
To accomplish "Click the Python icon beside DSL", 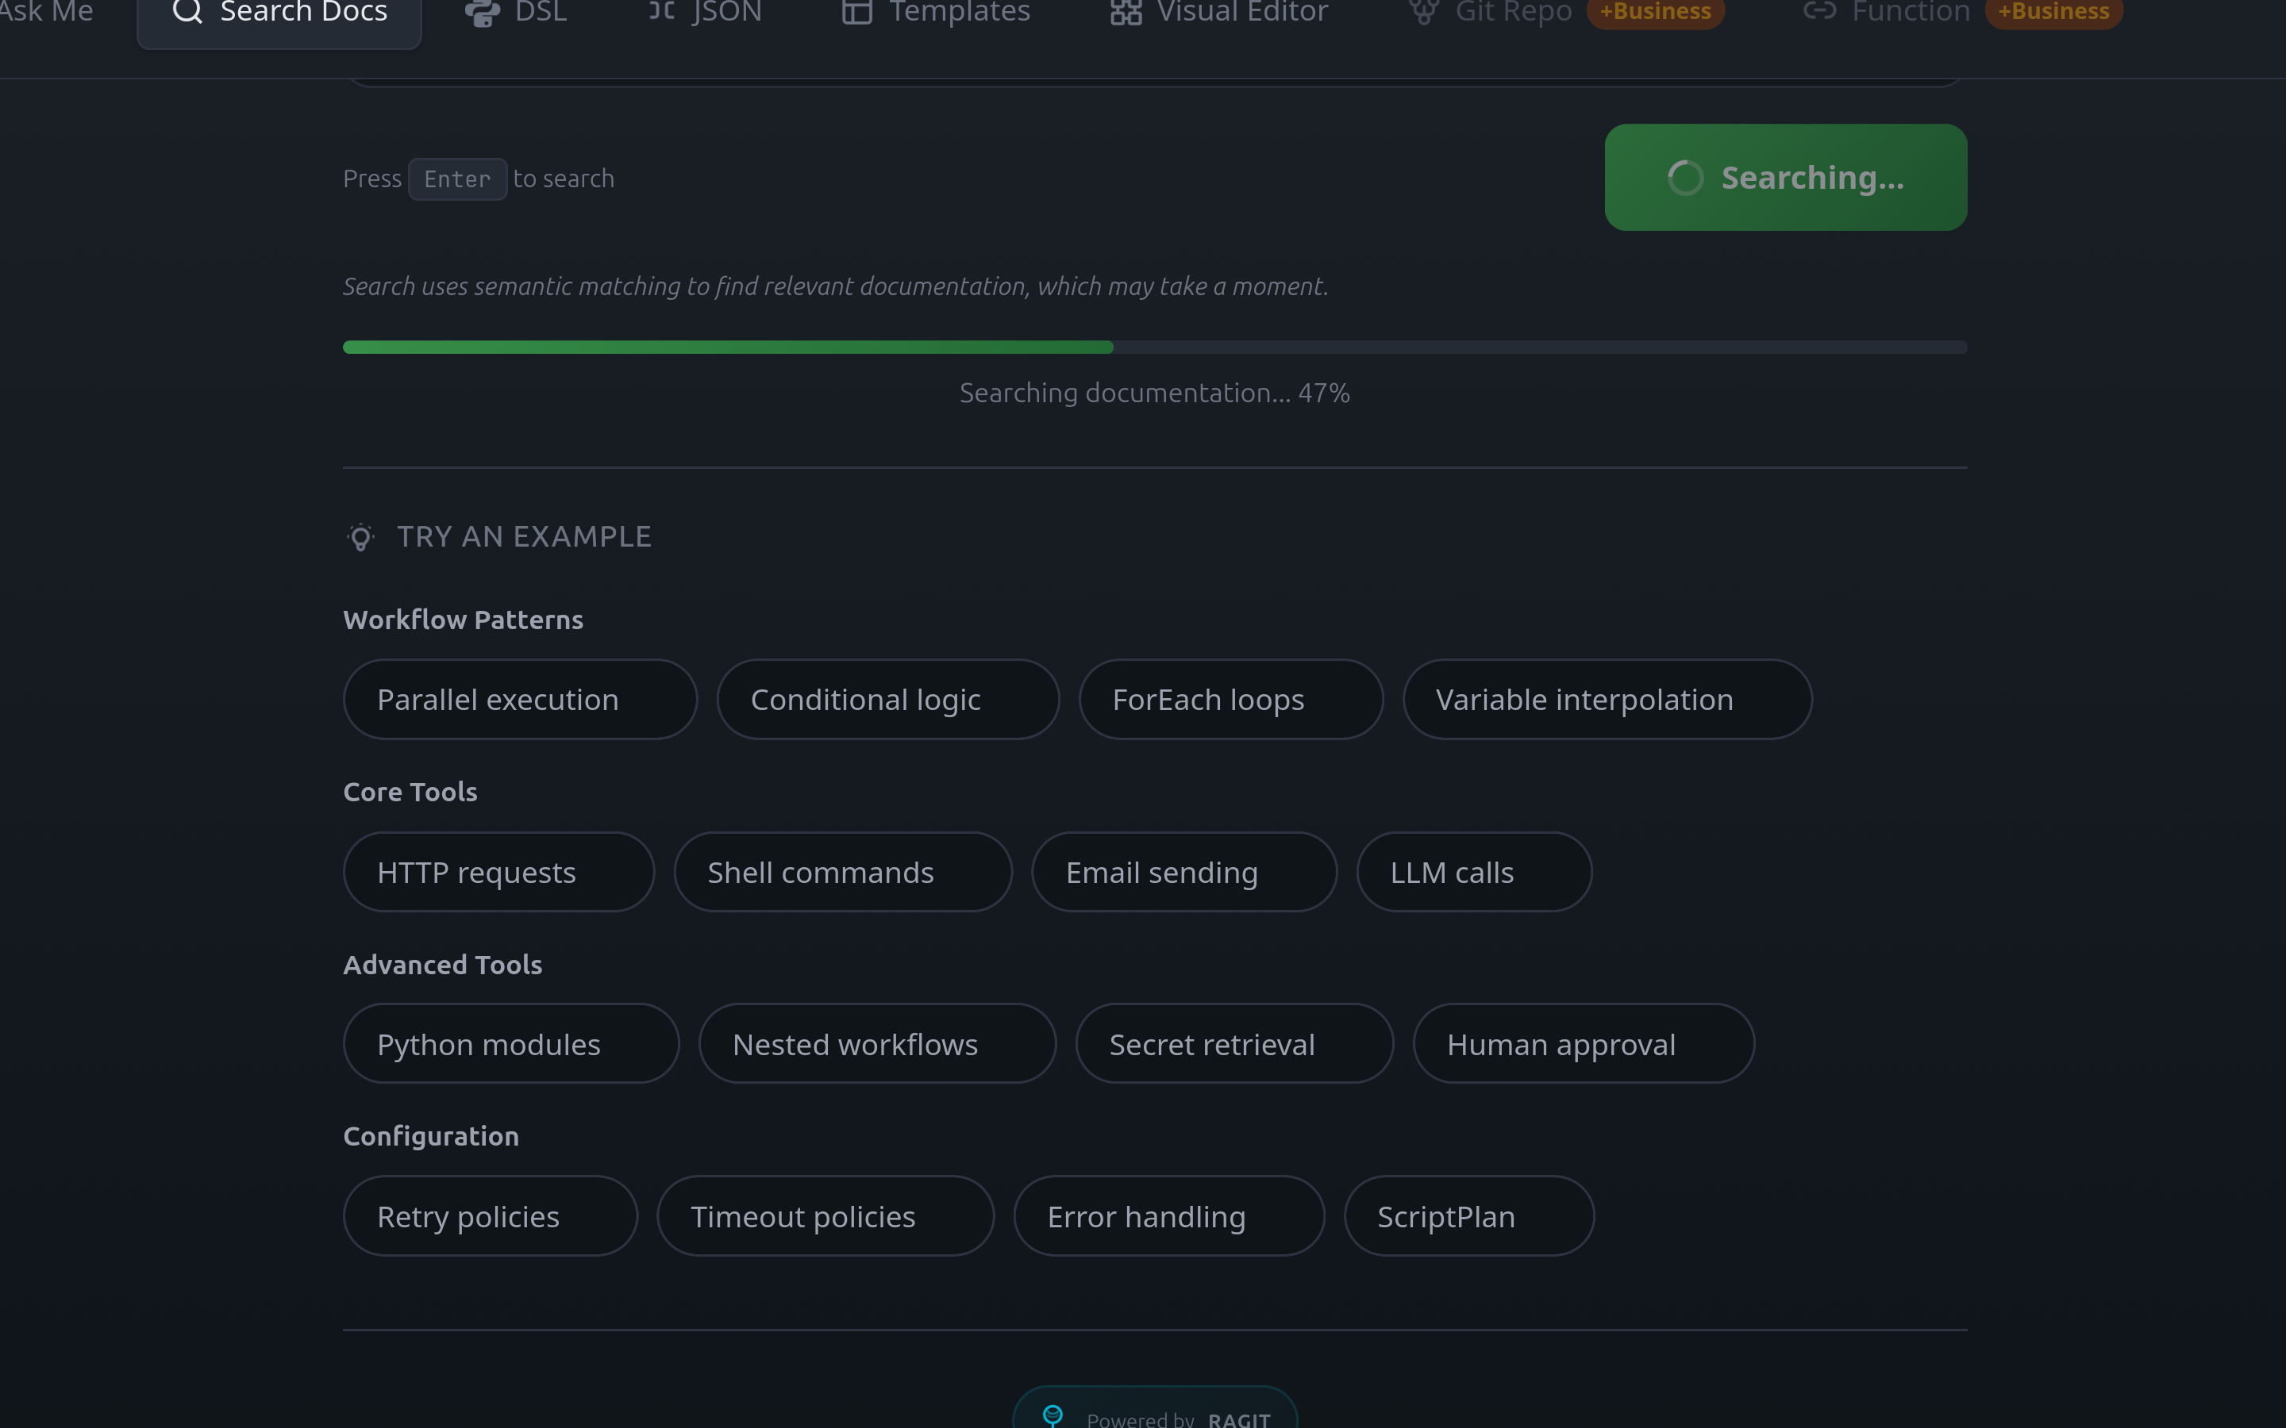I will coord(483,12).
